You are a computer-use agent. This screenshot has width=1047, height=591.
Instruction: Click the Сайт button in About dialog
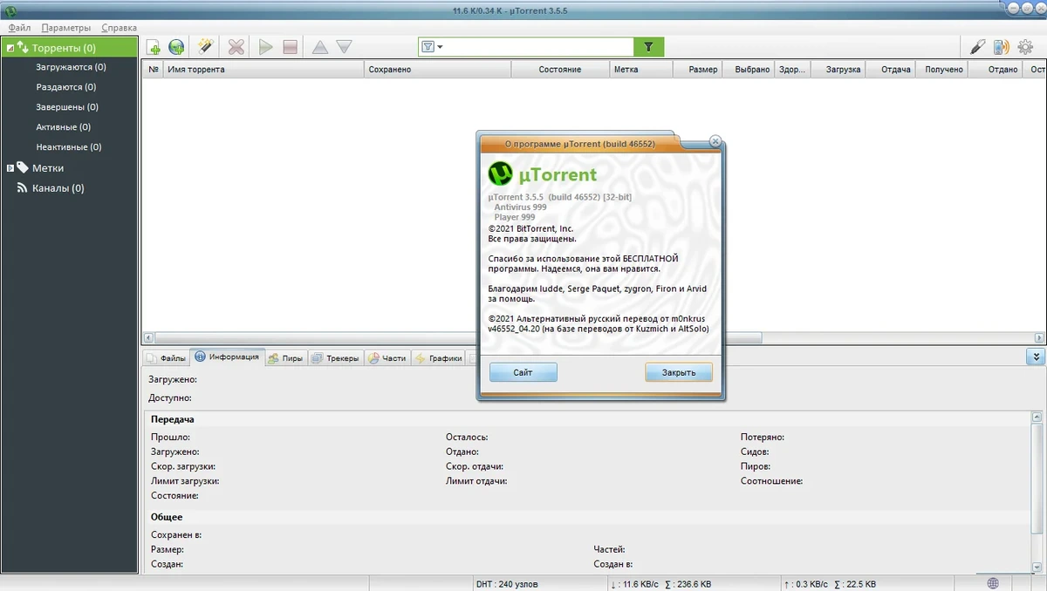tap(523, 372)
